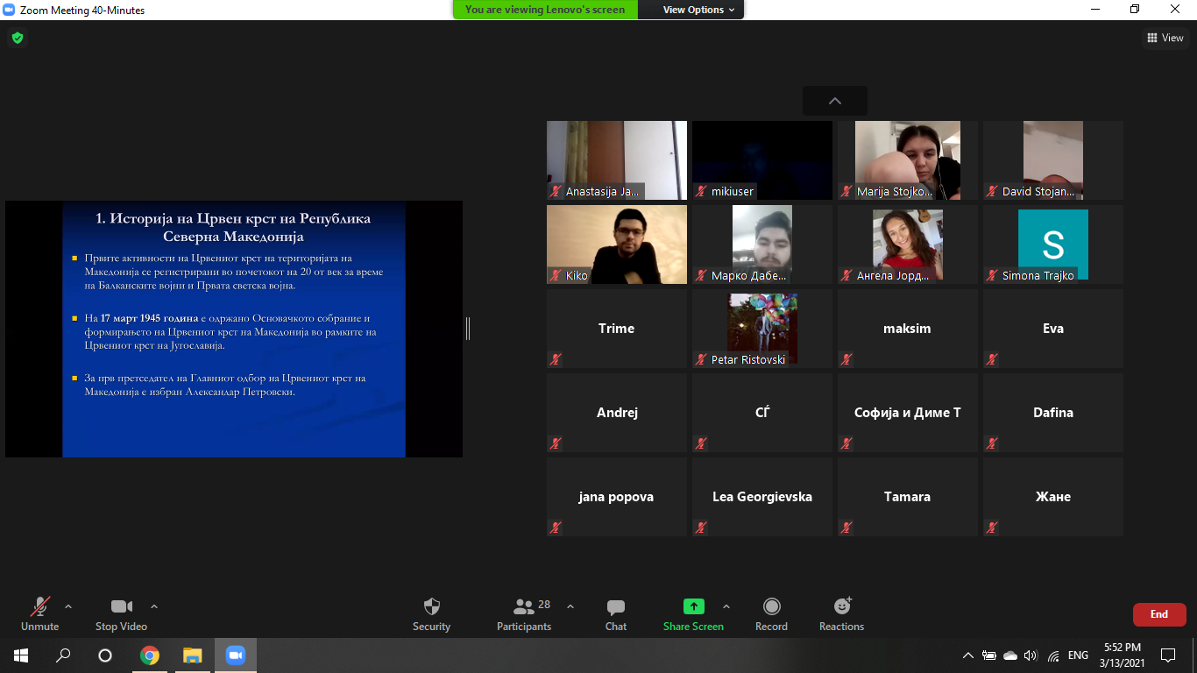
Task: Open the Security shield options
Action: [x=431, y=613]
